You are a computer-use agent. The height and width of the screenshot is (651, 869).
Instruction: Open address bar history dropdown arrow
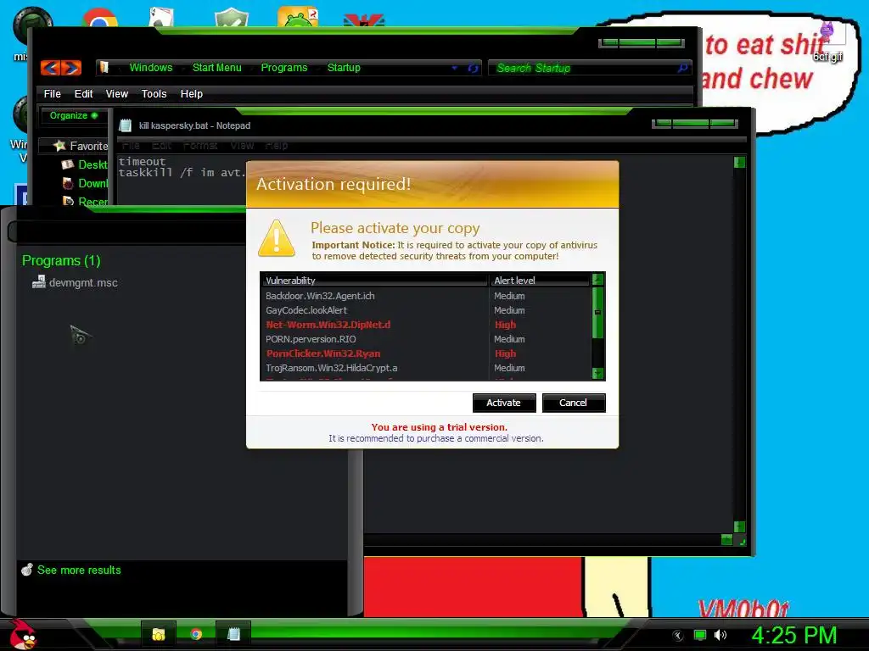tap(455, 68)
